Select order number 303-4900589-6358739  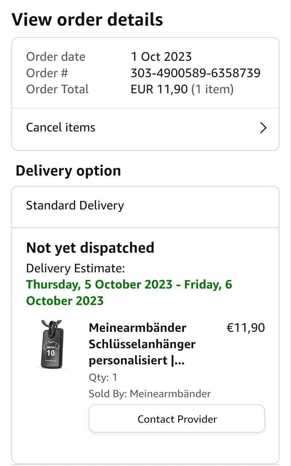[195, 73]
